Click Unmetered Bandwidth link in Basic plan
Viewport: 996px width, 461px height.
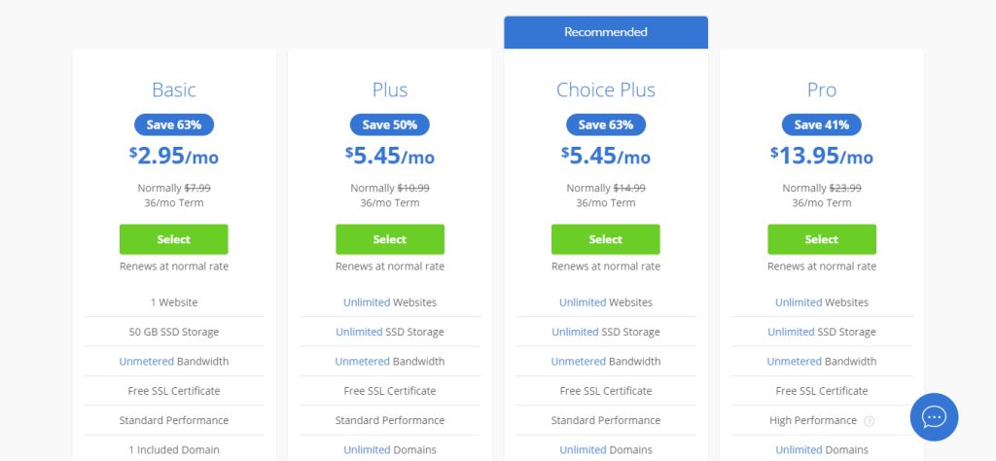146,361
